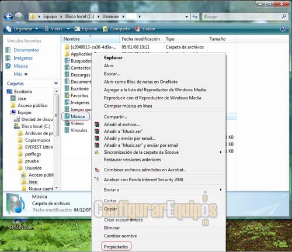Click Acrobat icon beside Combinar archivos

(97, 170)
